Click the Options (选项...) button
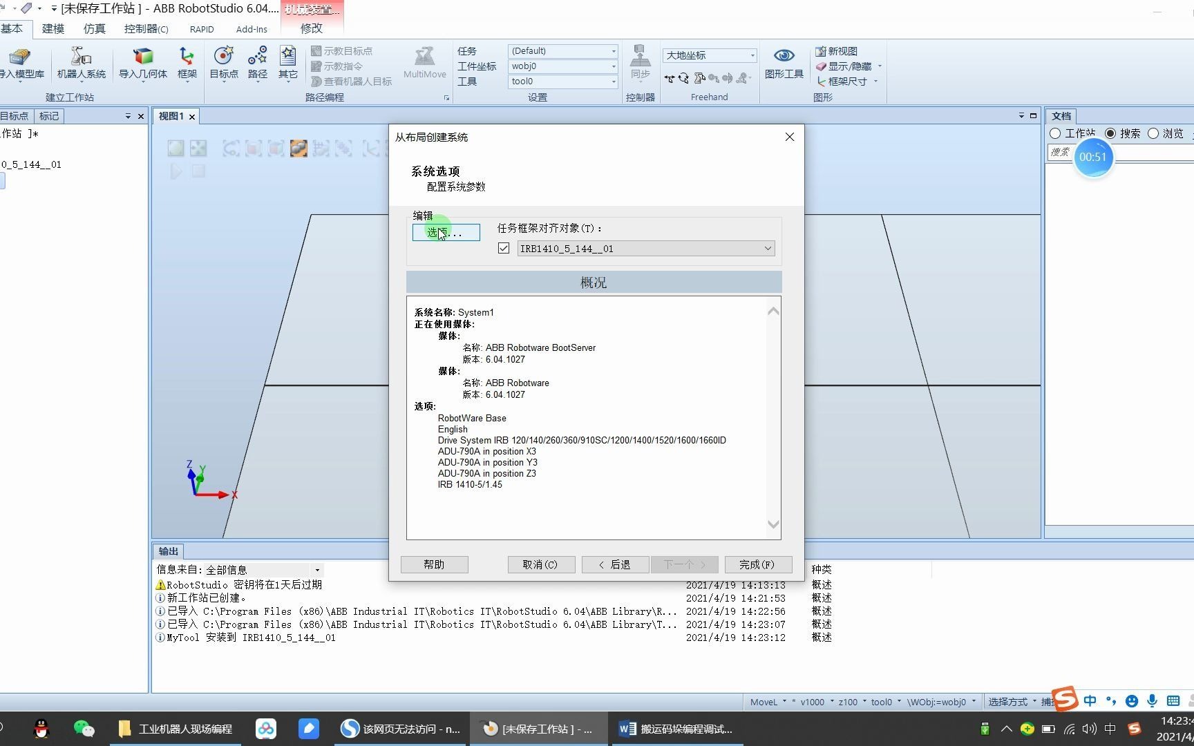The width and height of the screenshot is (1194, 746). click(x=446, y=233)
